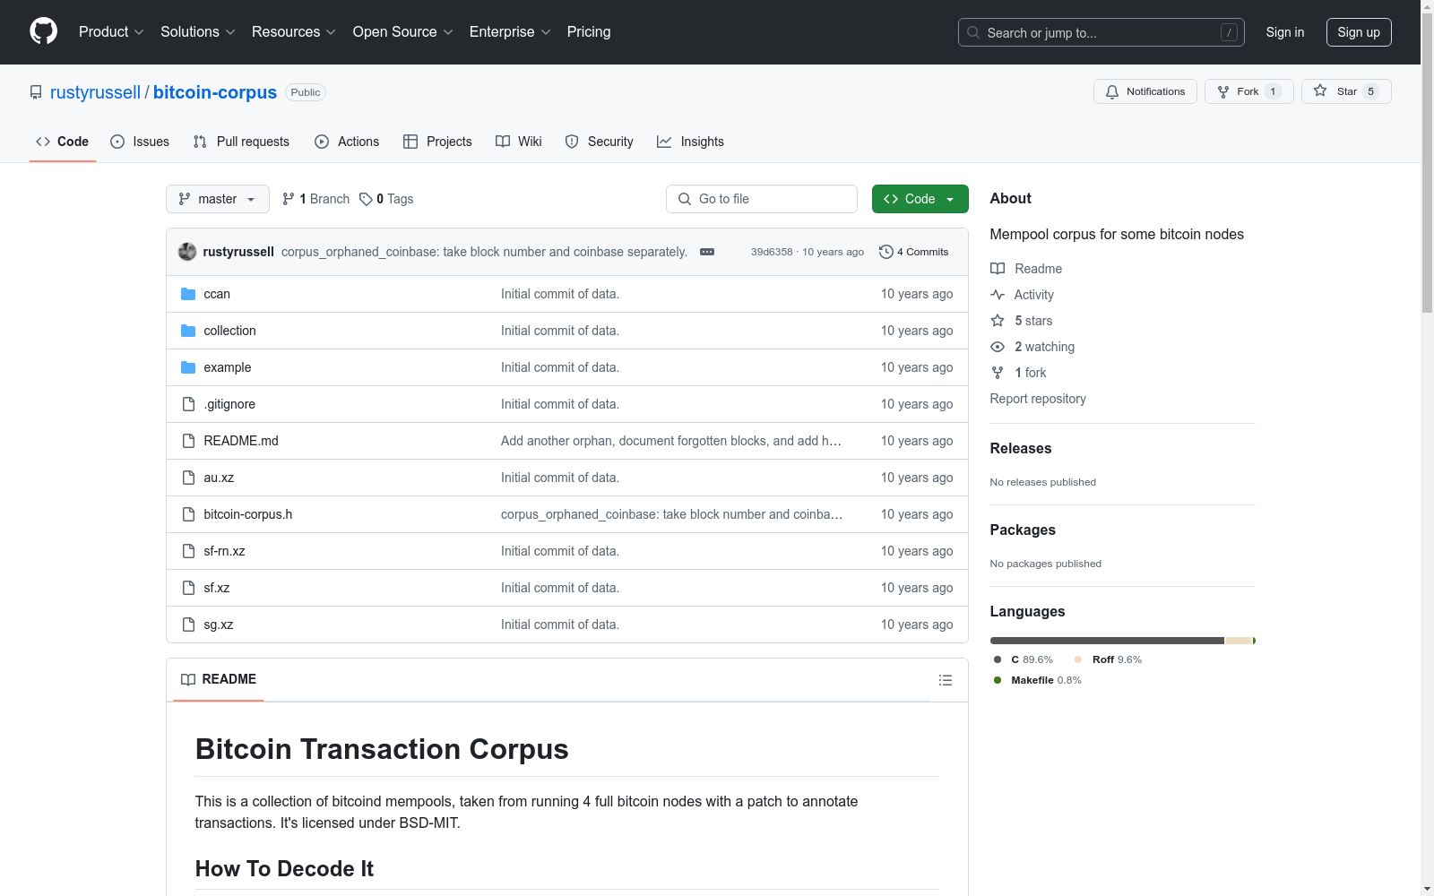View the 4 Commits history link

pyautogui.click(x=914, y=252)
